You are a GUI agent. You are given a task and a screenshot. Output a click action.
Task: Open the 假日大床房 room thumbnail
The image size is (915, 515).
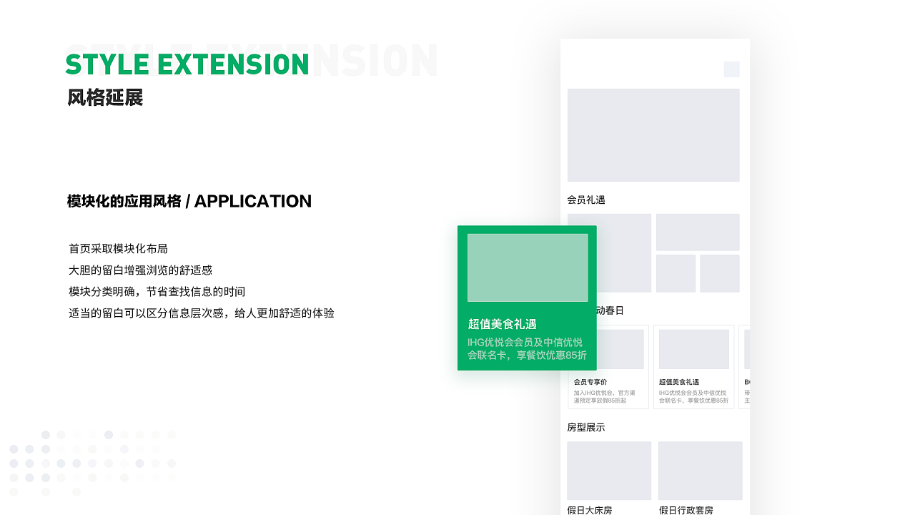[609, 471]
